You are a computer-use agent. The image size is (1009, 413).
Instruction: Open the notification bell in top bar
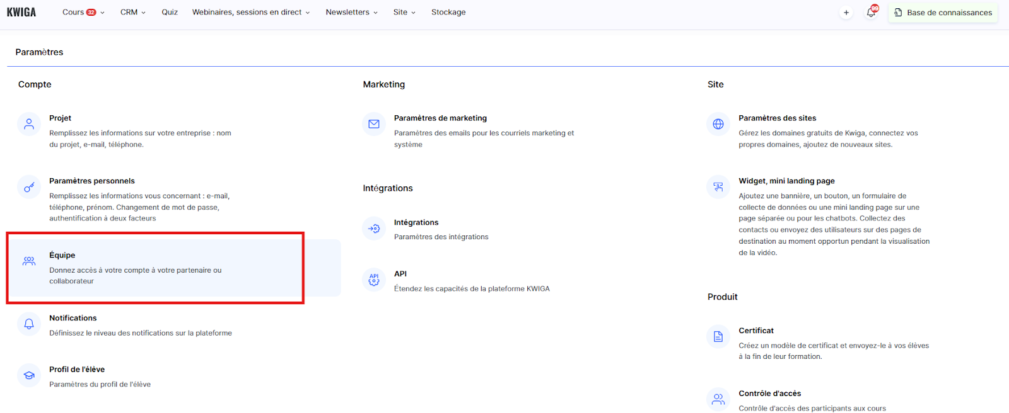pyautogui.click(x=871, y=13)
